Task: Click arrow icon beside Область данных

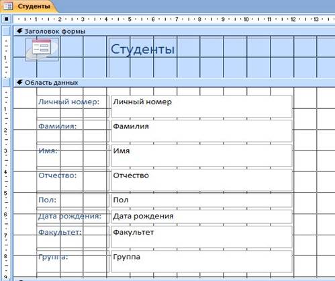Action: tap(19, 82)
